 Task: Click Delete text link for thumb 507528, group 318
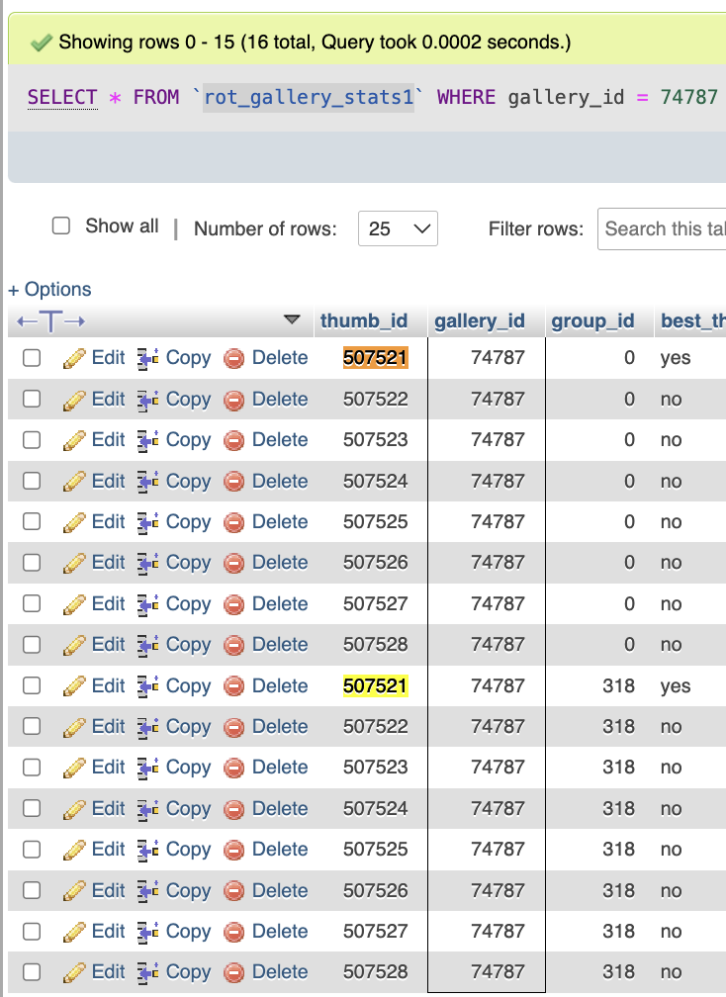tap(280, 972)
